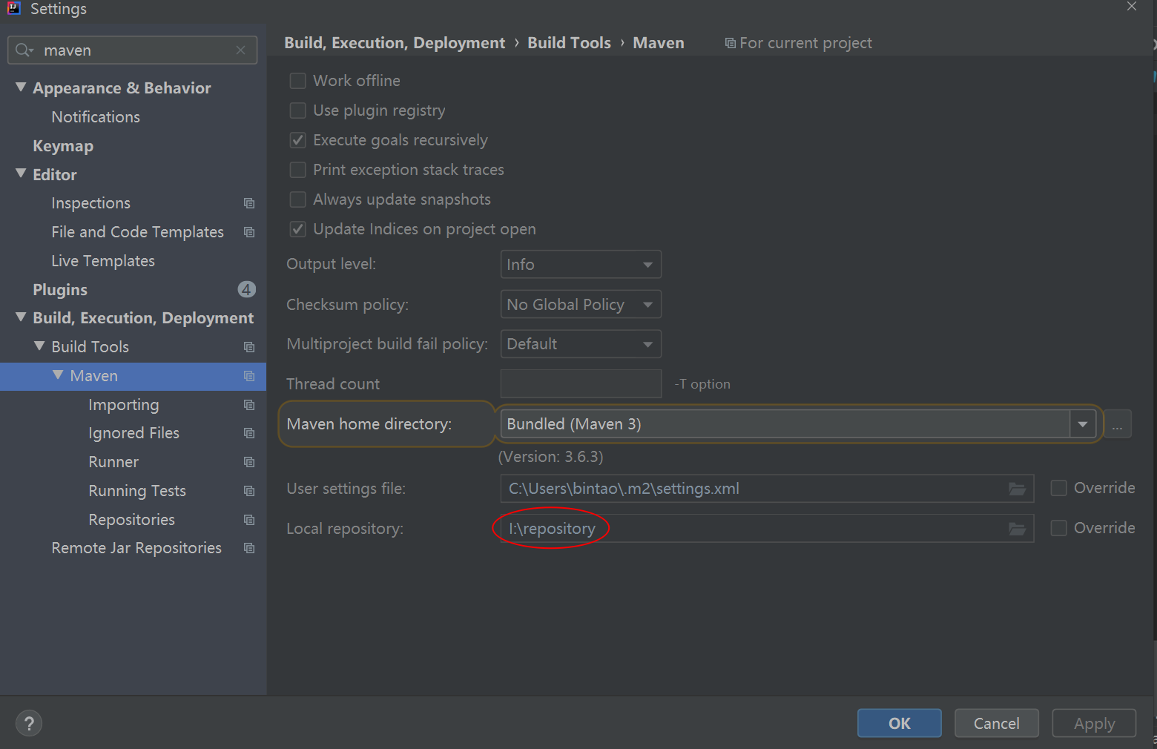Click the Cancel button

(996, 723)
